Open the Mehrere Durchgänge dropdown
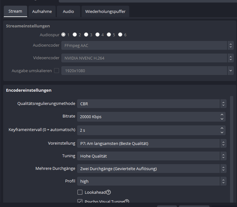Image resolution: width=237 pixels, height=207 pixels. (152, 169)
